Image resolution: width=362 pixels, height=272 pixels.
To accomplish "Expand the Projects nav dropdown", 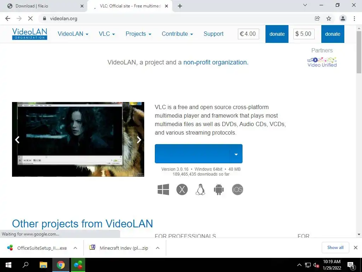I will tap(138, 34).
